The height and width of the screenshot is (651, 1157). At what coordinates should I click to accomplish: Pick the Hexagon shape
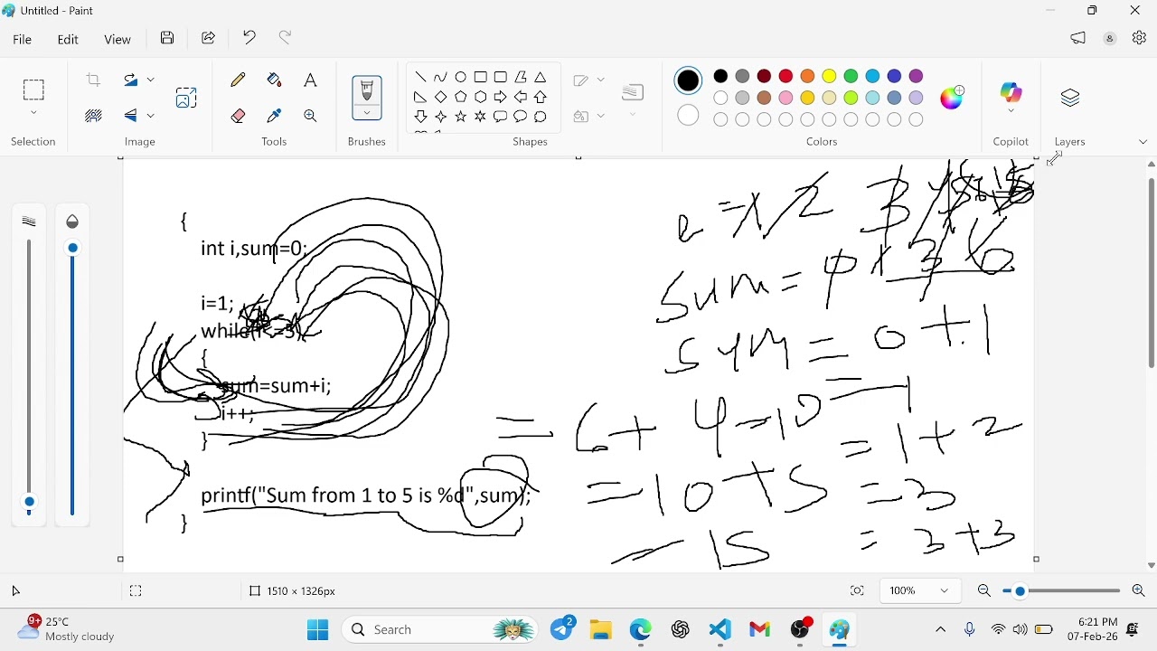click(x=481, y=97)
